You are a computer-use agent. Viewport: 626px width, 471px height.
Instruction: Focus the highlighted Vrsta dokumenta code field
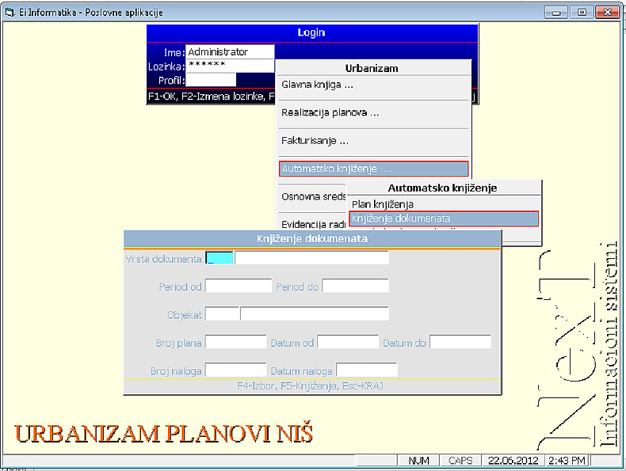pos(219,257)
